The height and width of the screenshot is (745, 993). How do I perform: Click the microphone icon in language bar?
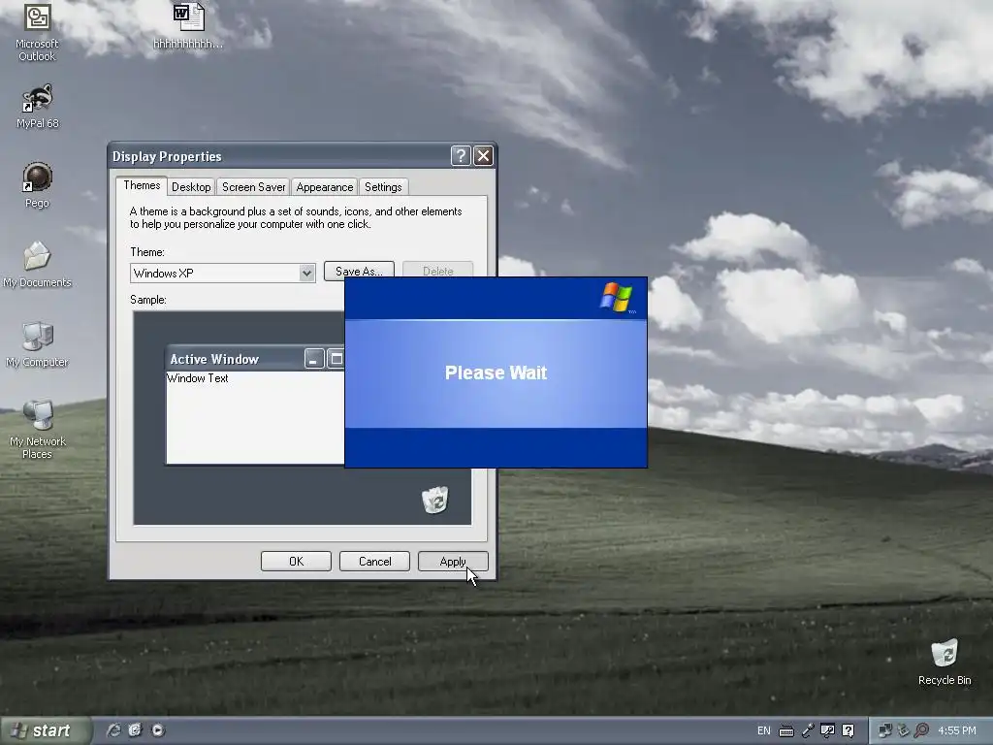tap(808, 730)
